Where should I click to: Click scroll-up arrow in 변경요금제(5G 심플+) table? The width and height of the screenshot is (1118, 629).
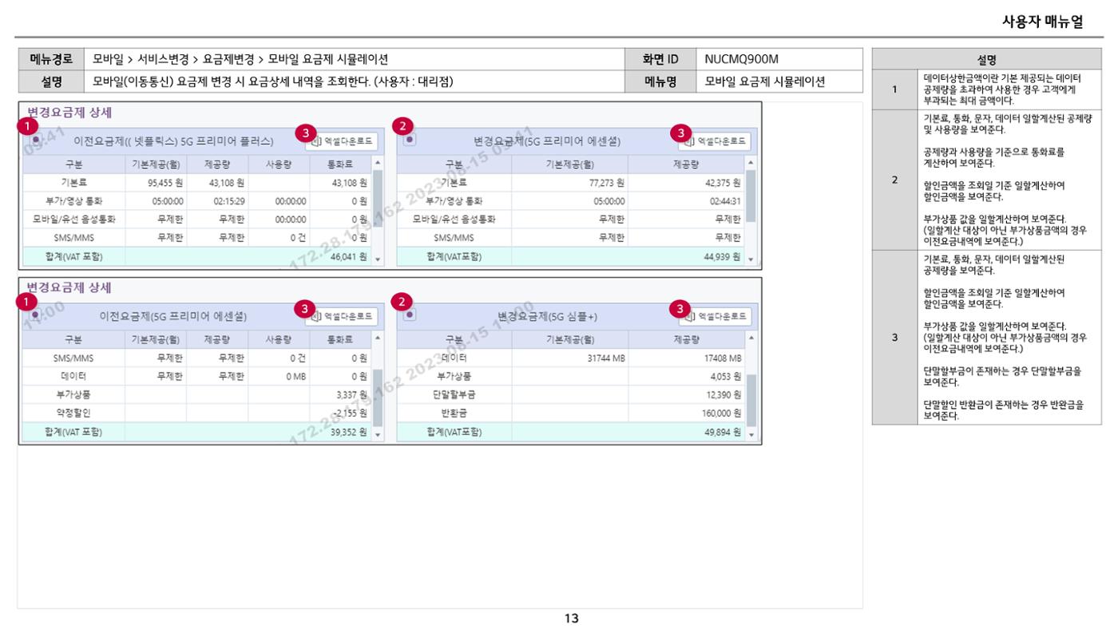click(x=751, y=338)
